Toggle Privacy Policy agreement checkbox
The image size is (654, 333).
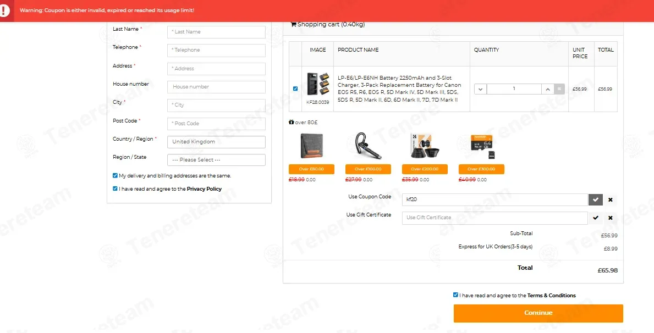click(115, 188)
